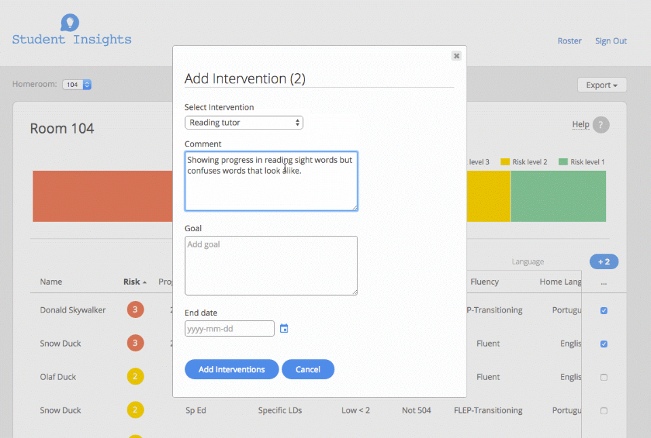Click the green Risk level 1 bar segment
651x438 pixels.
click(558, 196)
